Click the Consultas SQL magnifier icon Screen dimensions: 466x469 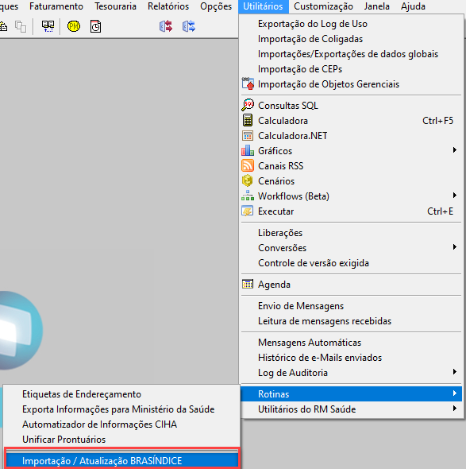tap(248, 105)
